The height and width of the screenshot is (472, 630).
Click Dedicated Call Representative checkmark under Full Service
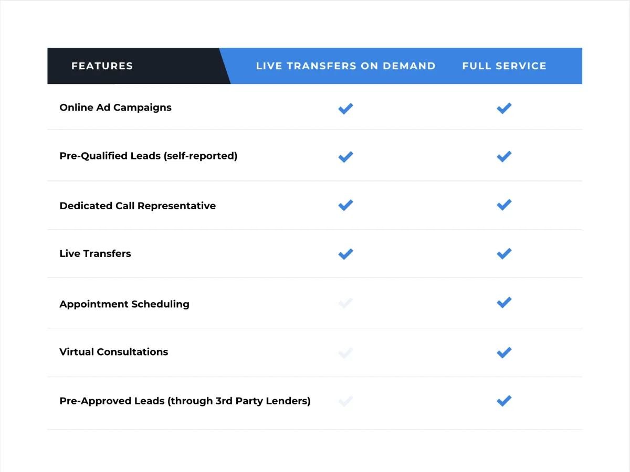coord(504,205)
